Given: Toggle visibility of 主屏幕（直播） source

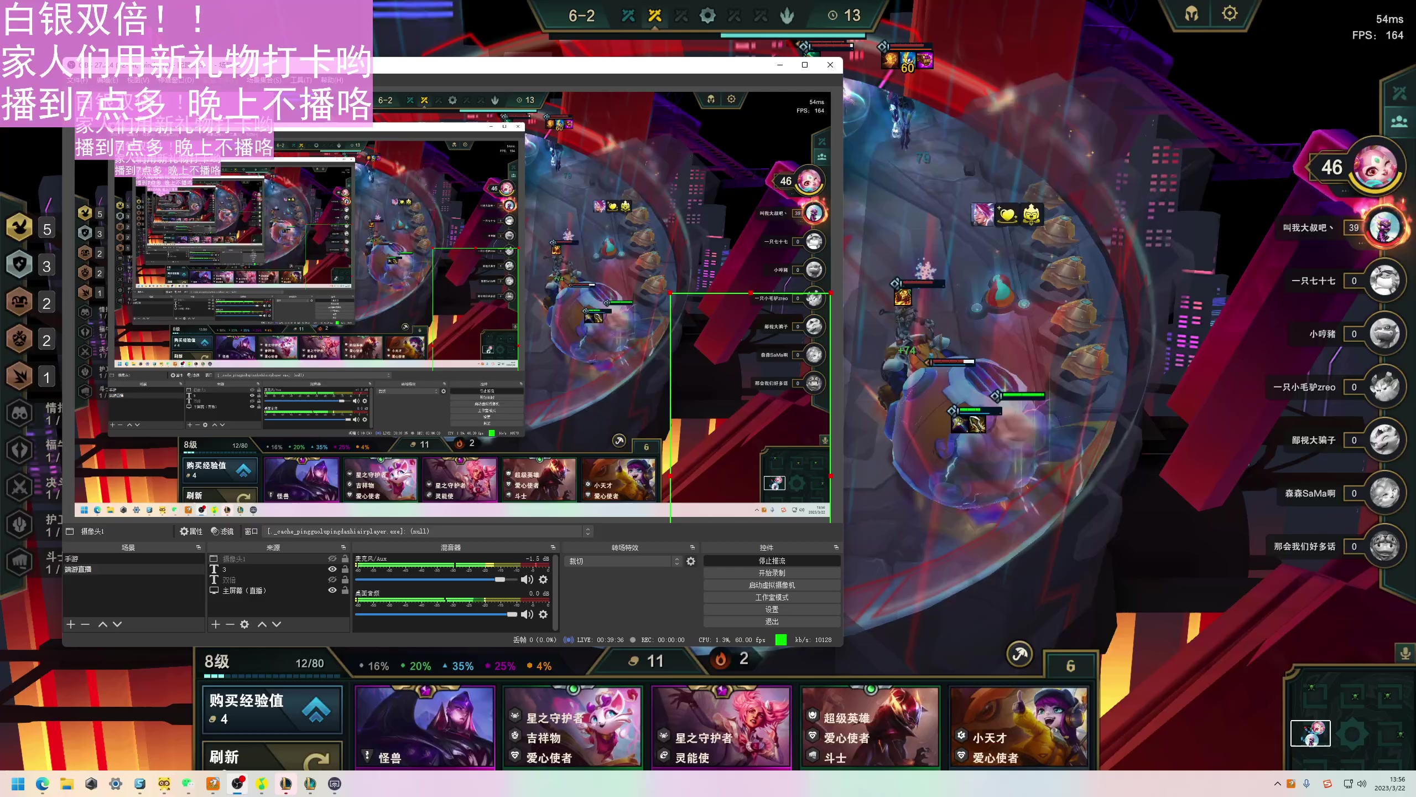Looking at the screenshot, I should [x=332, y=590].
